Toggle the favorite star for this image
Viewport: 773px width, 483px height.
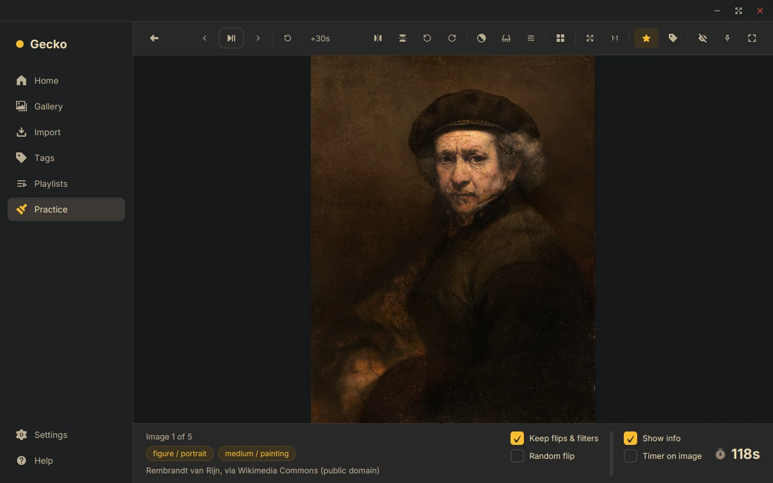coord(646,38)
